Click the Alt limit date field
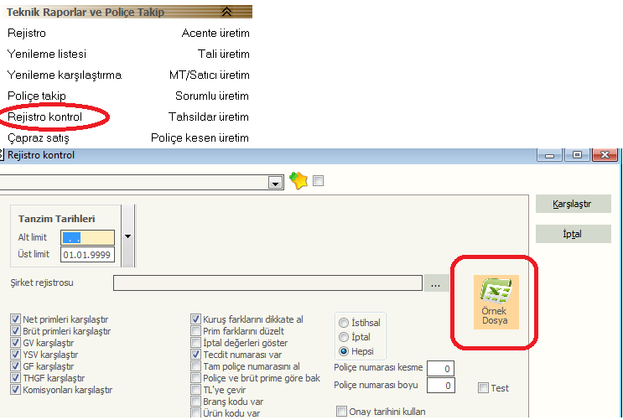 coord(88,237)
